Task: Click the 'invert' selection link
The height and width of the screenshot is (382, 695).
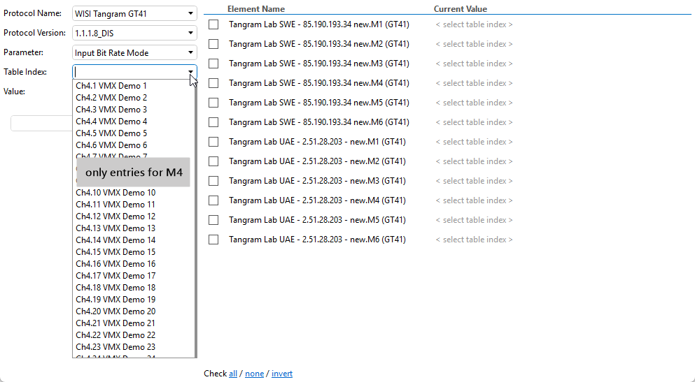Action: (x=282, y=374)
